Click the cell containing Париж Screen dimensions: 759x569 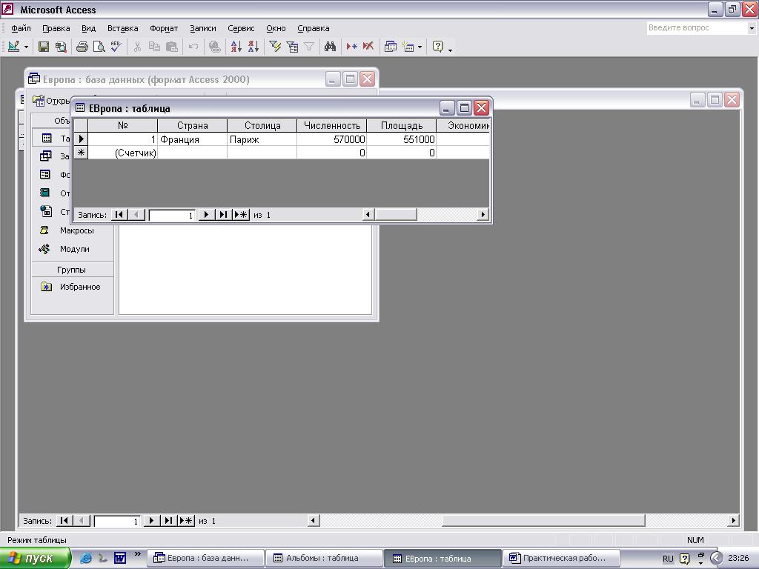262,139
